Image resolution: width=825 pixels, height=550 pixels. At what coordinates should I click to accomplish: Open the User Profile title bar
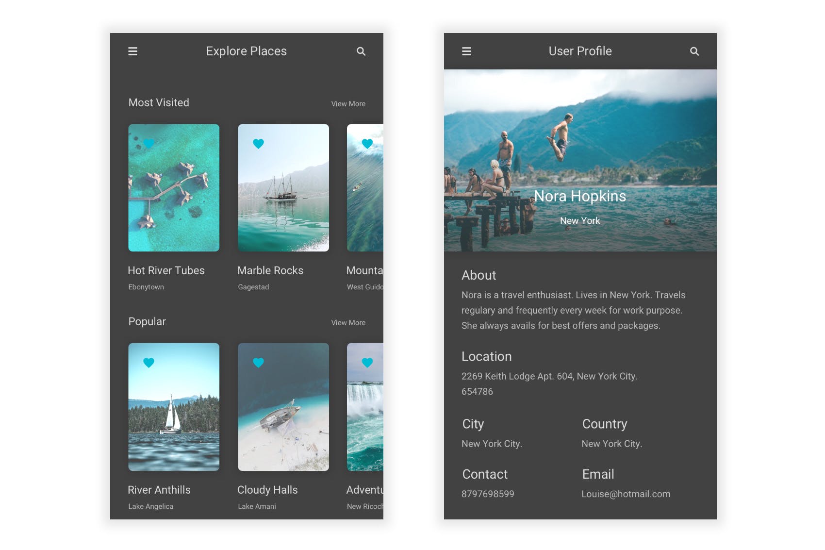580,51
